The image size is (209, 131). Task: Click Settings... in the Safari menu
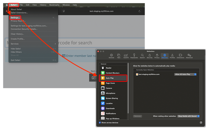click(x=15, y=18)
